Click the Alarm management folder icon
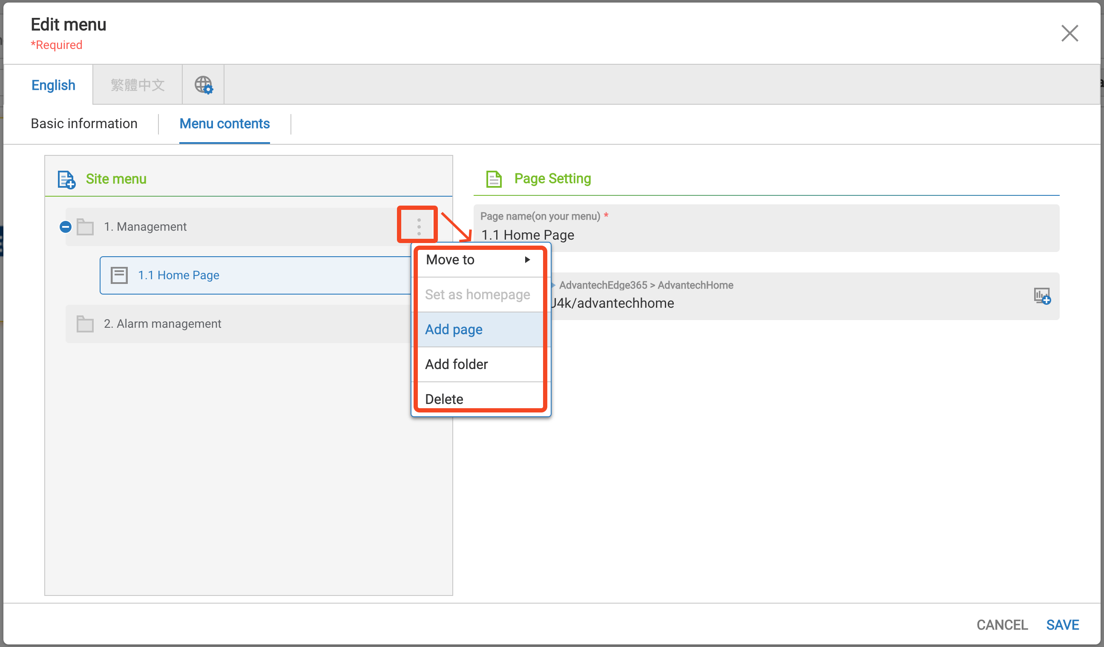This screenshot has height=647, width=1104. pyautogui.click(x=85, y=324)
